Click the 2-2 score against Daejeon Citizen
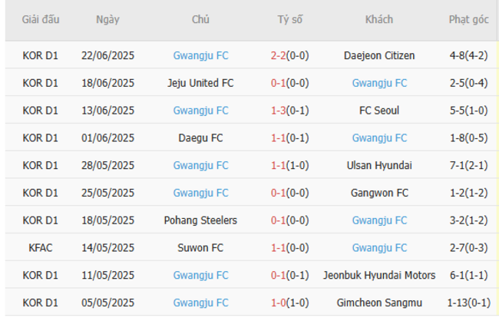Viewport: 499px width, 321px height. [x=279, y=55]
